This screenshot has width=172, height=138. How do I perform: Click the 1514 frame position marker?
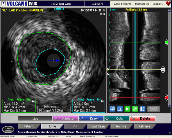(x=163, y=69)
